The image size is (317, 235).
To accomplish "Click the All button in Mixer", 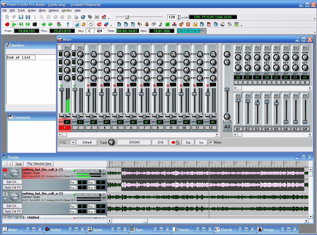I will (x=227, y=127).
